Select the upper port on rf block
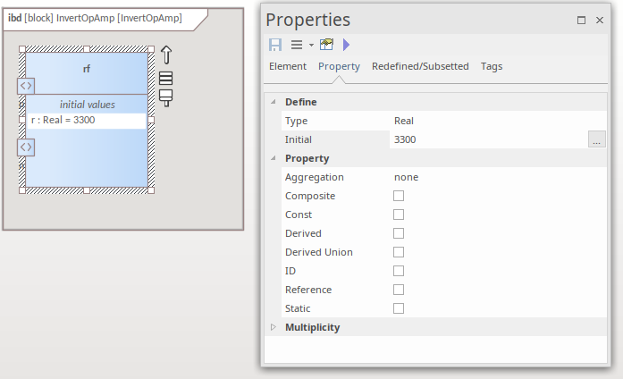The width and height of the screenshot is (623, 379). click(26, 86)
